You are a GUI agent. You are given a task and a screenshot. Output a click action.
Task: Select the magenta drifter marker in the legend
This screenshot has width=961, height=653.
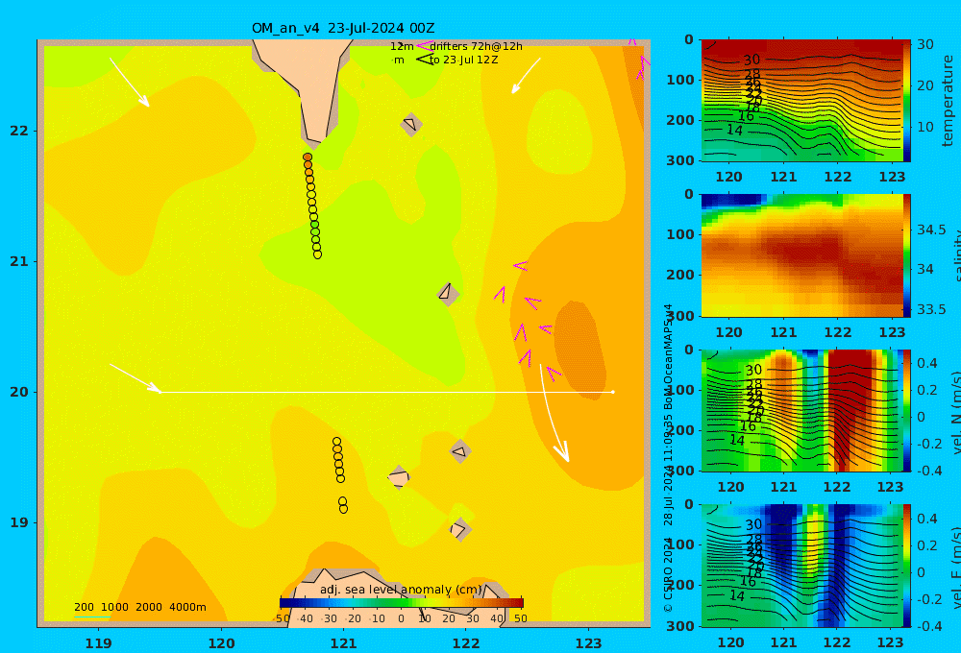click(x=424, y=46)
